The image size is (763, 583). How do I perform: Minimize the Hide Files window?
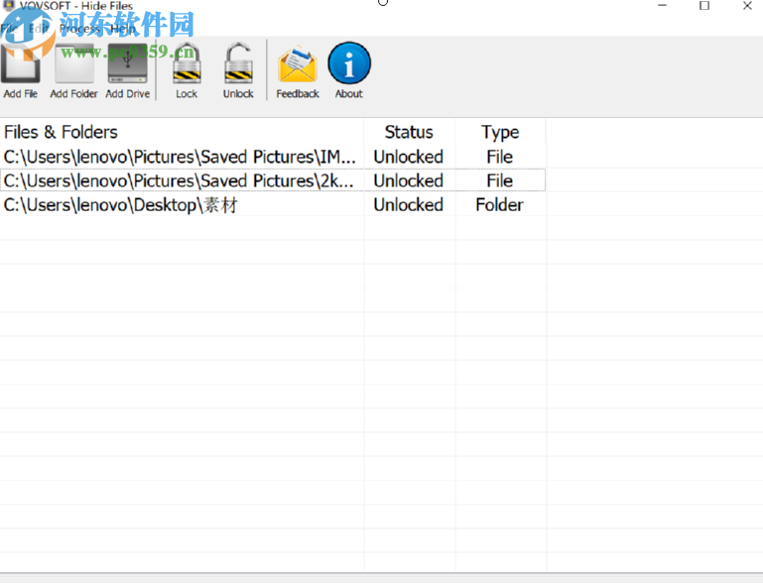(662, 5)
